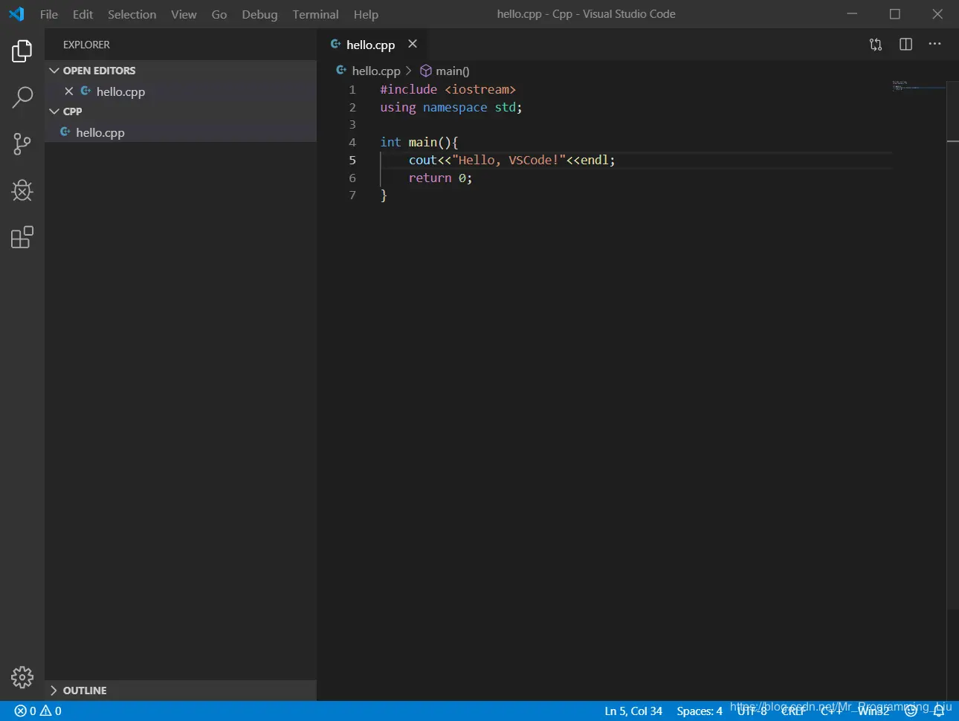
Task: Open the feedback smiley in status bar
Action: click(x=911, y=711)
